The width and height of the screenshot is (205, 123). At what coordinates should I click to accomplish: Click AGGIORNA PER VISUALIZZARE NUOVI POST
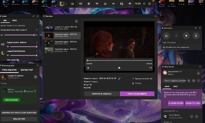tap(19, 113)
